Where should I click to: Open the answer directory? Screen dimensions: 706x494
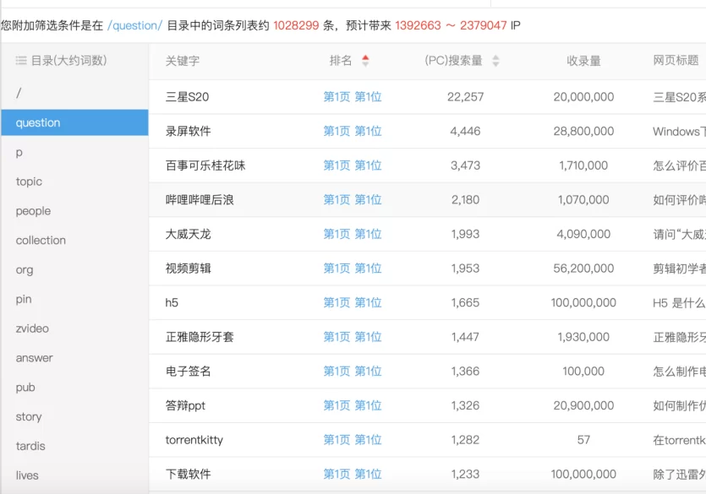pyautogui.click(x=34, y=358)
